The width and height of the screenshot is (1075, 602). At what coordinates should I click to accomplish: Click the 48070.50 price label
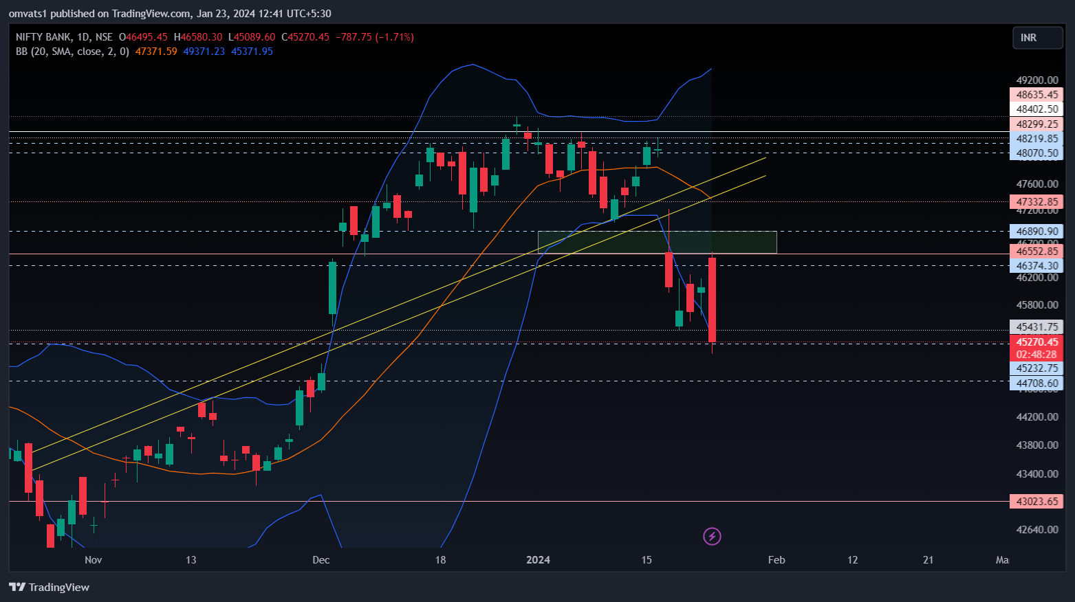(x=1036, y=153)
